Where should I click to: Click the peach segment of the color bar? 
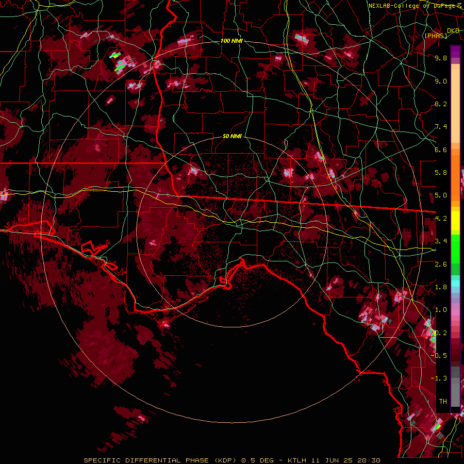click(x=455, y=107)
